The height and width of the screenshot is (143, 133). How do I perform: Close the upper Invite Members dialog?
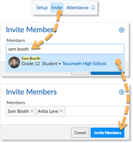tap(122, 30)
